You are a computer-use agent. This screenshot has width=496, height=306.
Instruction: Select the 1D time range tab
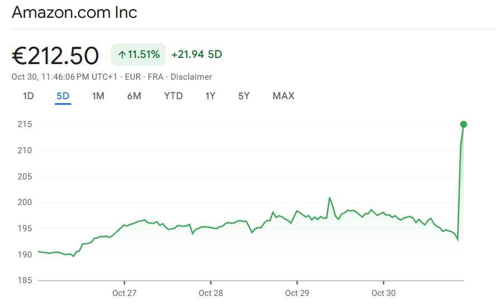click(28, 96)
